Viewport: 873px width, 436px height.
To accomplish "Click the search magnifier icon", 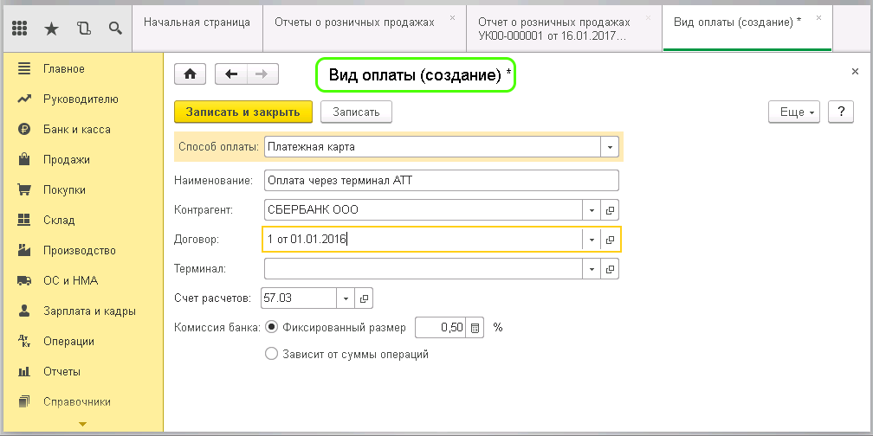I will 114,29.
